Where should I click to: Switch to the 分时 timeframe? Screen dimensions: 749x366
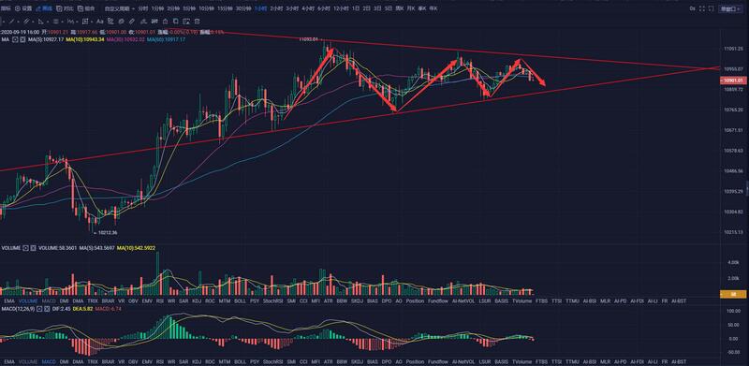coord(143,8)
